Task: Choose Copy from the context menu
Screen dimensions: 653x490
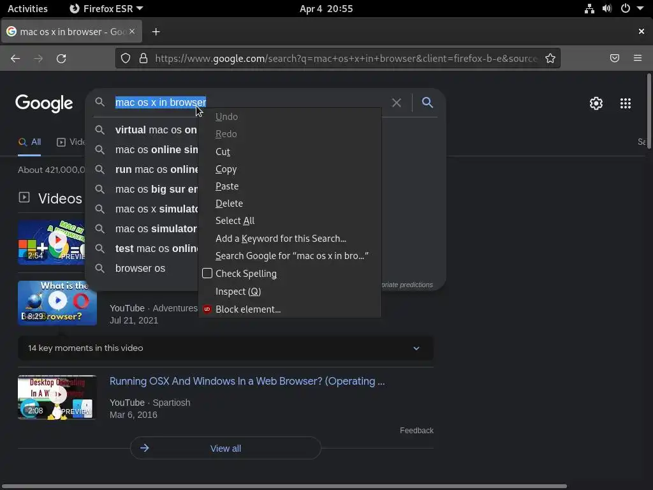Action: pyautogui.click(x=290, y=169)
